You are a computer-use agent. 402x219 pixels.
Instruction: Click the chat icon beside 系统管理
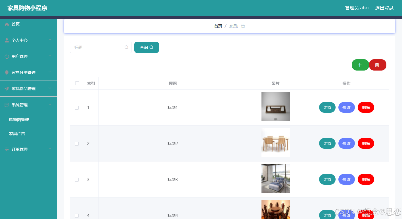point(7,105)
